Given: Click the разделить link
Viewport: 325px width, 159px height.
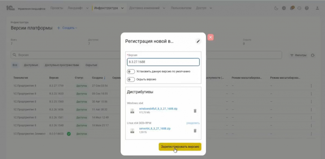Looking at the screenshot, I should click(193, 123).
